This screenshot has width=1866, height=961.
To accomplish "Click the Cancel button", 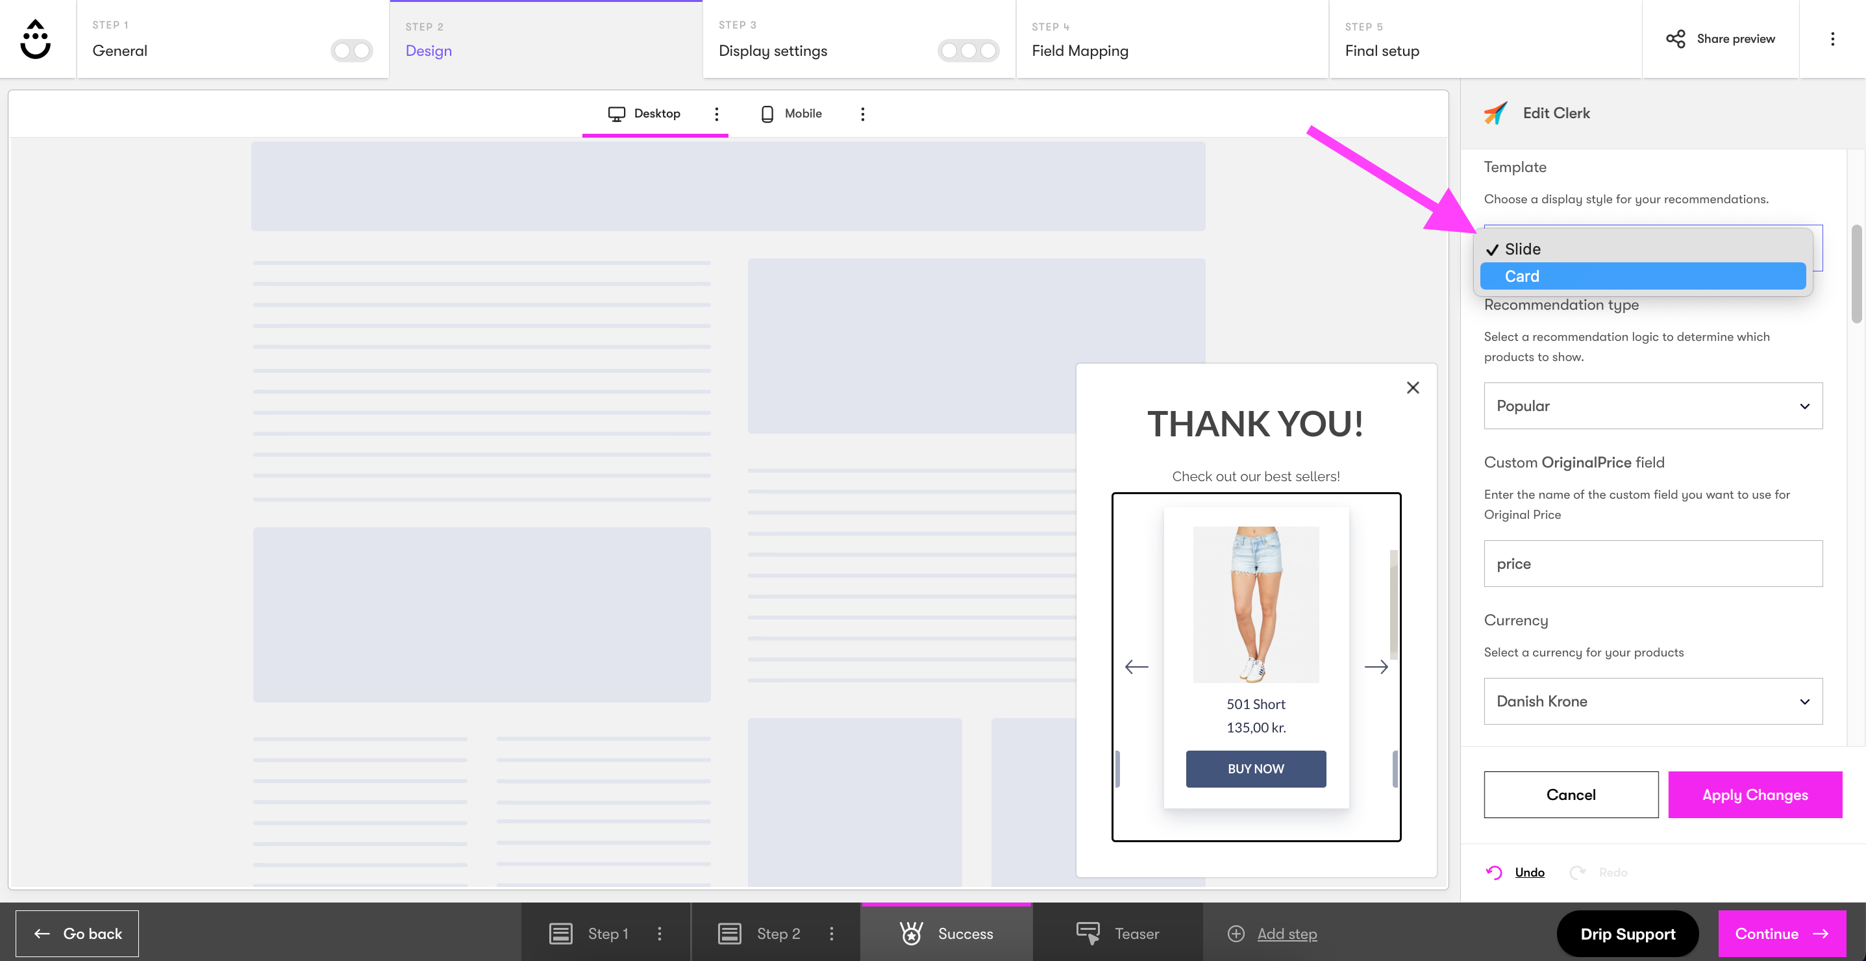I will [1571, 794].
